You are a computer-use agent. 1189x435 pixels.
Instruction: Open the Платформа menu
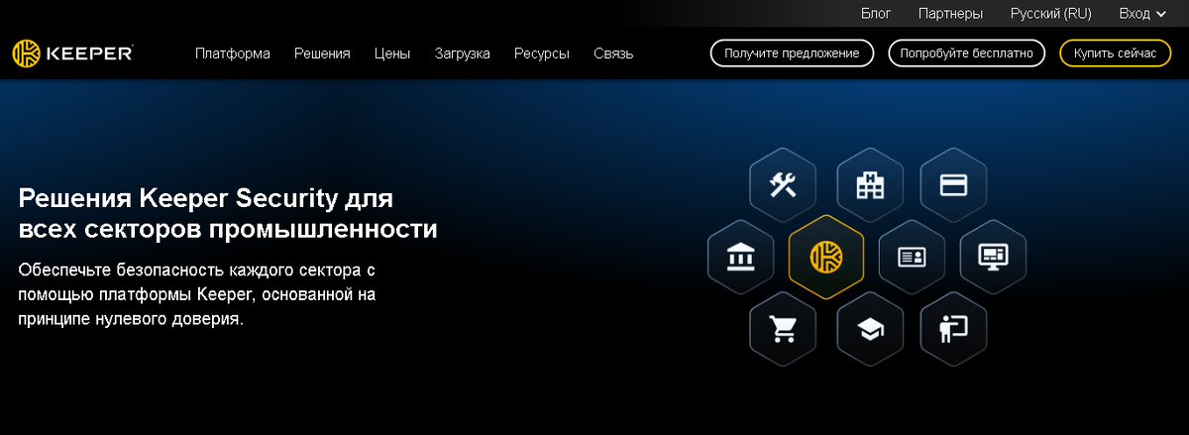pos(233,54)
